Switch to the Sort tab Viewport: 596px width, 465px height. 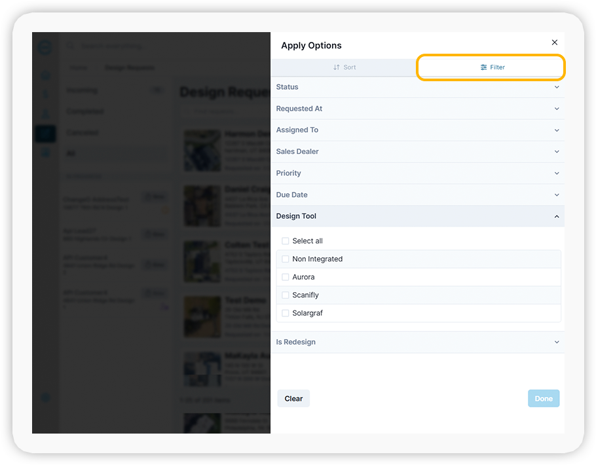345,67
